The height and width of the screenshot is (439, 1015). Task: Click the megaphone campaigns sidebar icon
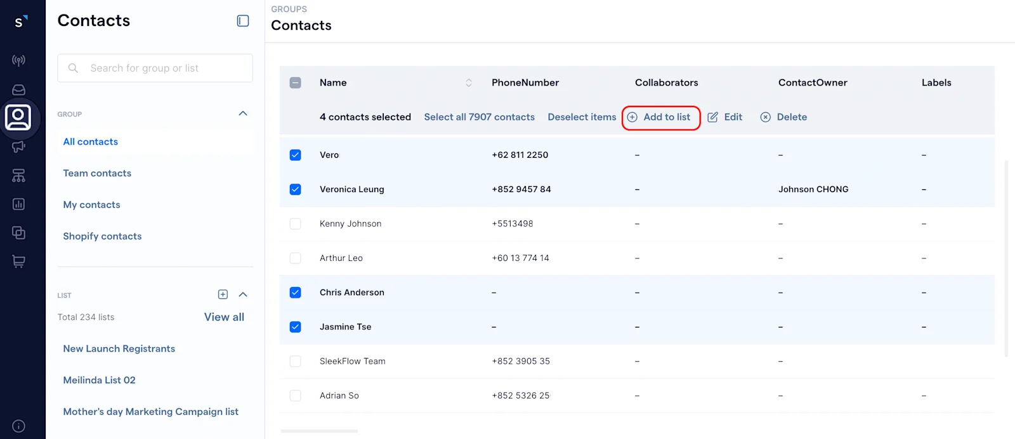(x=19, y=147)
